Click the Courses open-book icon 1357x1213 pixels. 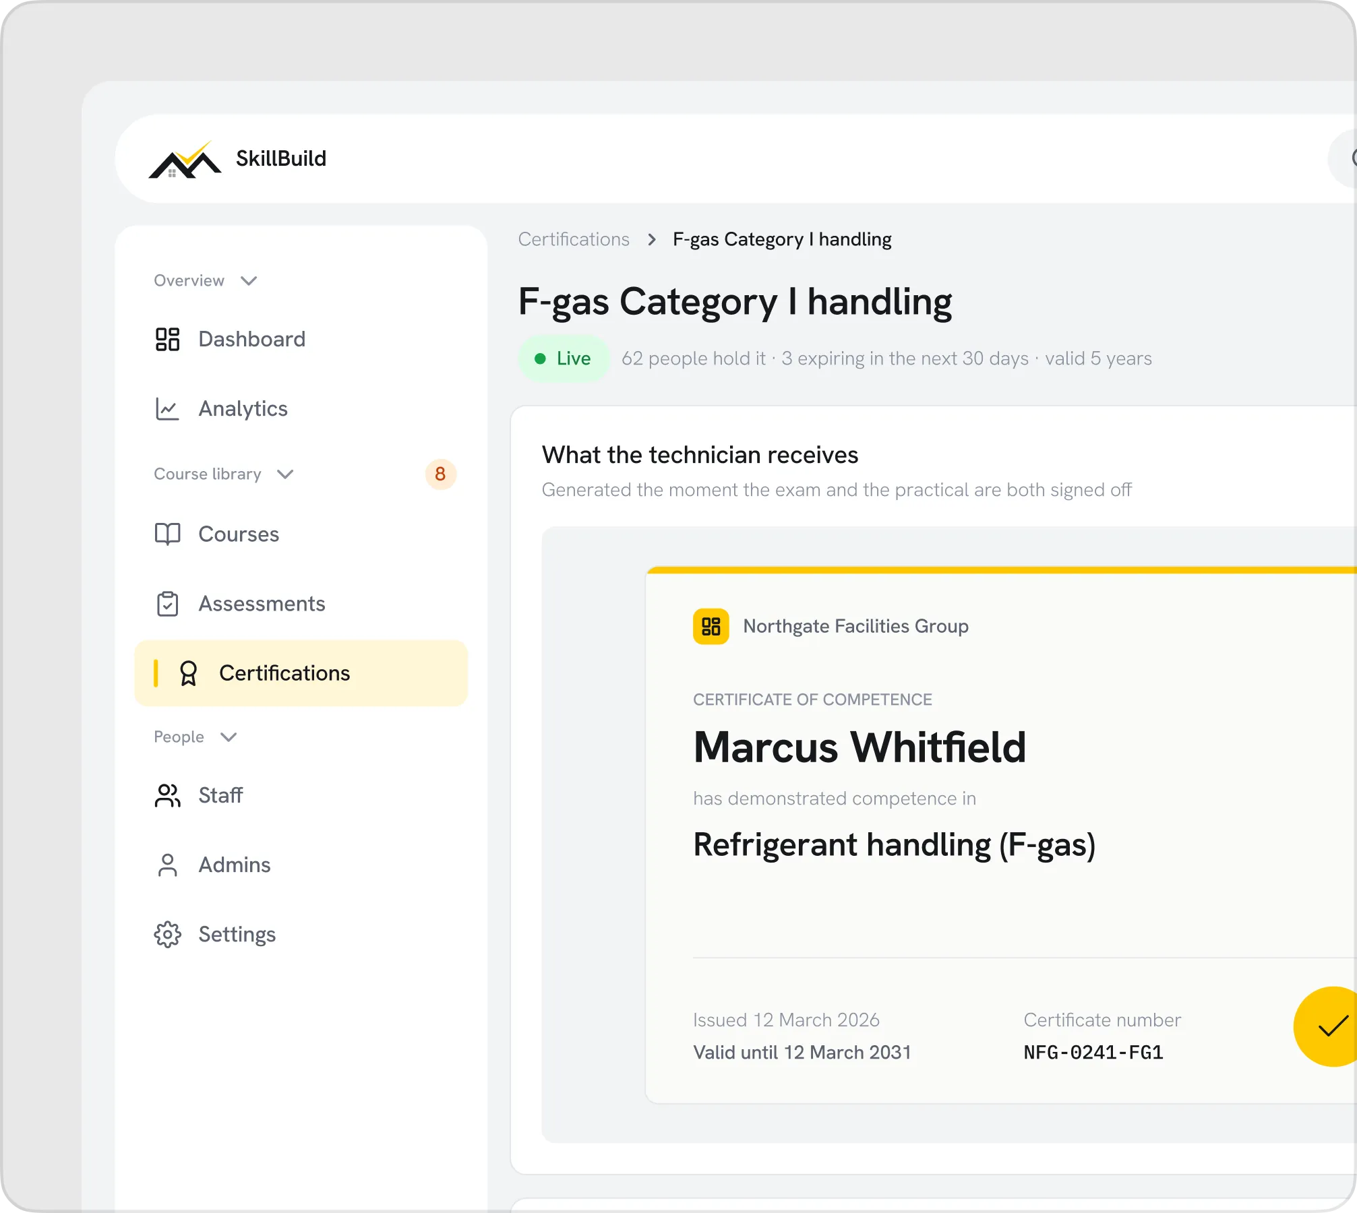coord(167,534)
